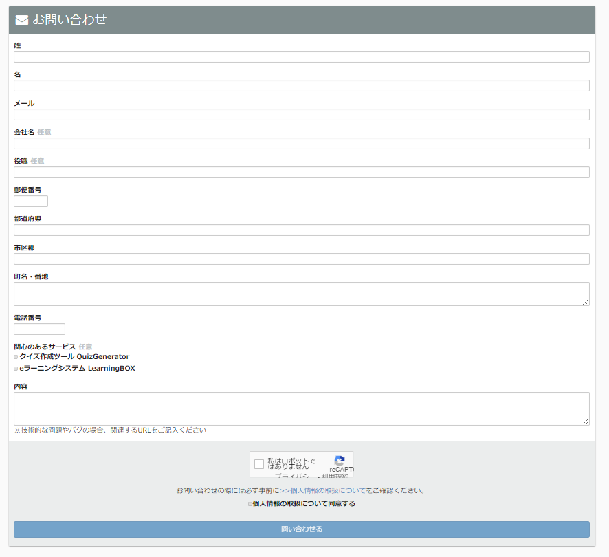Screen dimensions: 609x557
Task: Click inside the 内容 message text area
Action: click(301, 408)
